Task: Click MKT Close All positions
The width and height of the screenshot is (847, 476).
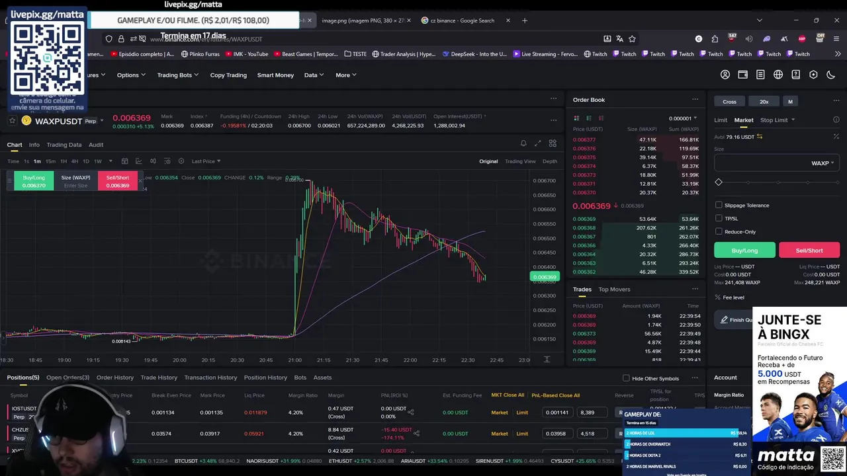Action: (x=508, y=395)
